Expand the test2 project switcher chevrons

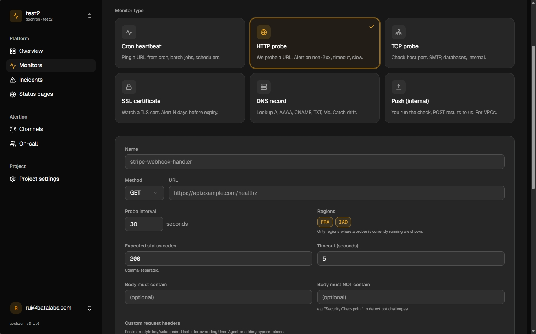click(89, 16)
